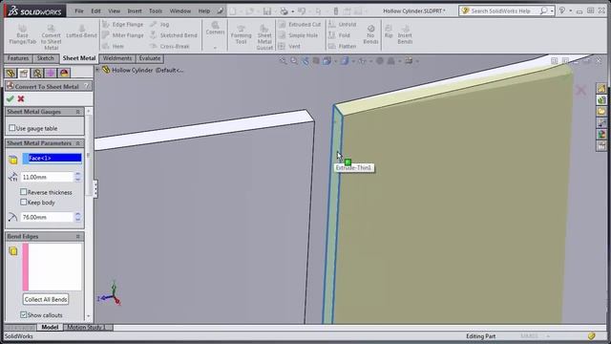Disable Show callouts checkbox
The image size is (611, 344).
pyautogui.click(x=23, y=314)
